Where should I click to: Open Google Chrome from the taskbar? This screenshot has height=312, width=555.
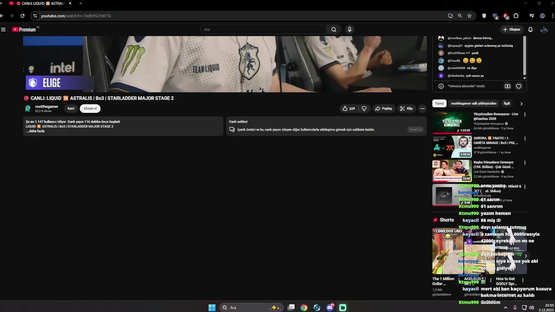coord(304,308)
